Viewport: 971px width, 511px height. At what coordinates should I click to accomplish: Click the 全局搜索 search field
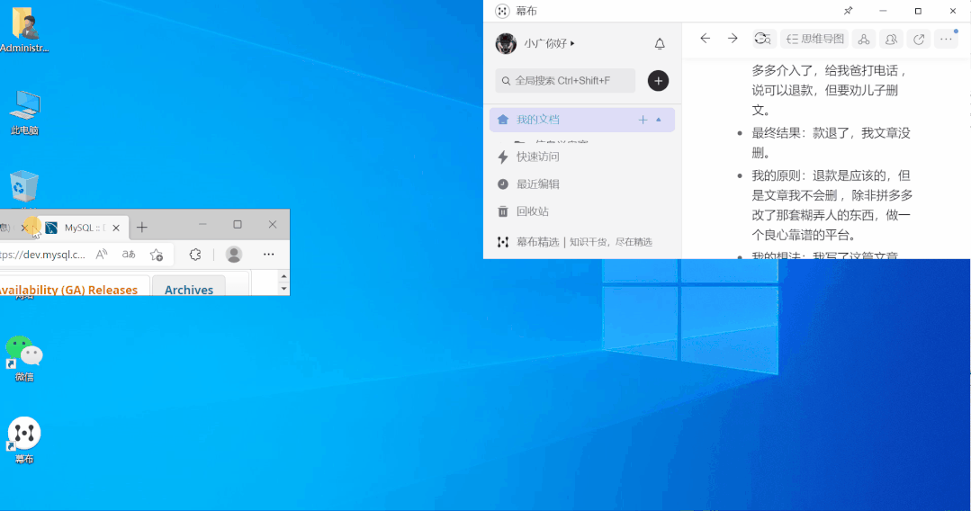pyautogui.click(x=565, y=81)
